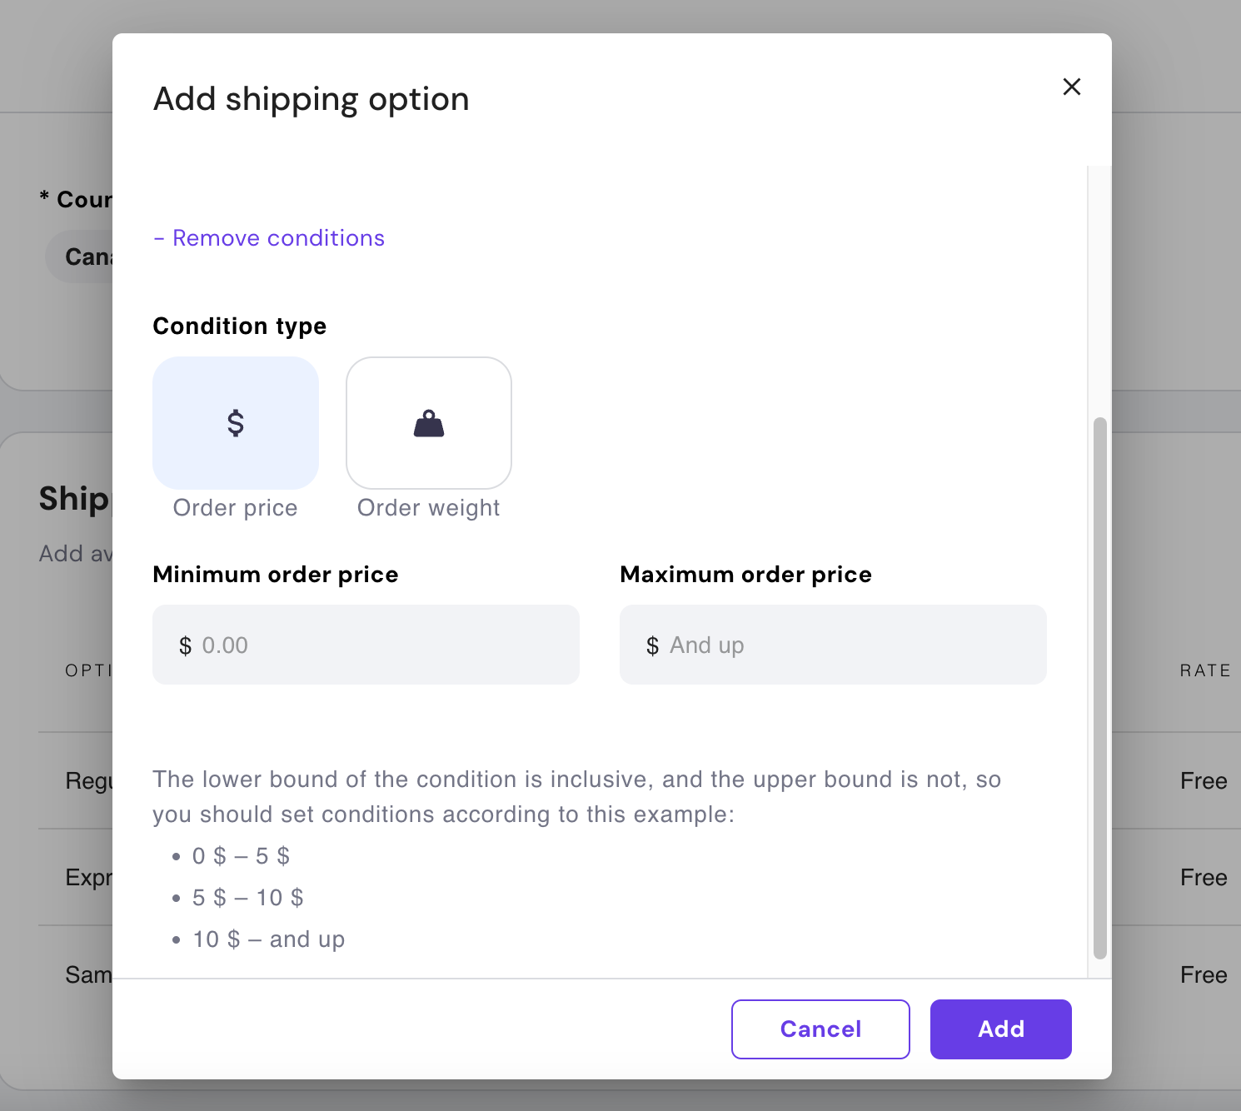Click the Maximum order price And up field
Image resolution: width=1241 pixels, height=1111 pixels.
pos(833,645)
